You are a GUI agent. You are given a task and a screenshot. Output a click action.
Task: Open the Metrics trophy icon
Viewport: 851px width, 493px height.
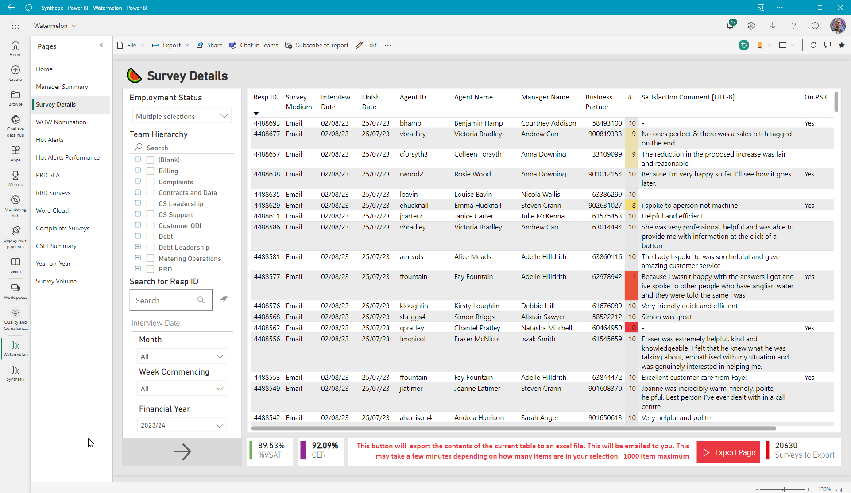coord(15,178)
